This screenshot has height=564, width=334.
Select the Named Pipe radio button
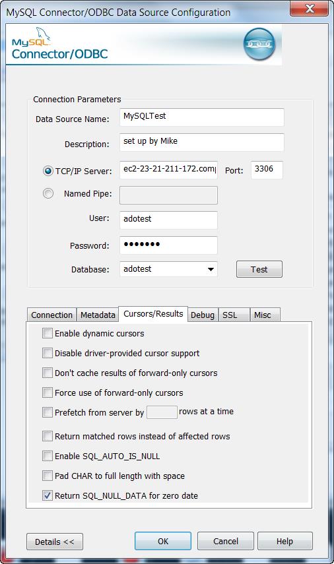[x=48, y=193]
